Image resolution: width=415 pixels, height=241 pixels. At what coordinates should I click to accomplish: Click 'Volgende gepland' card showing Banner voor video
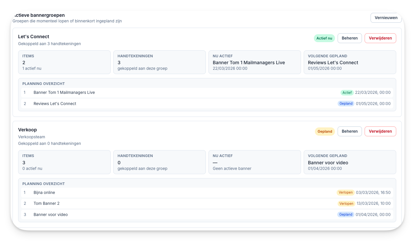[349, 162]
